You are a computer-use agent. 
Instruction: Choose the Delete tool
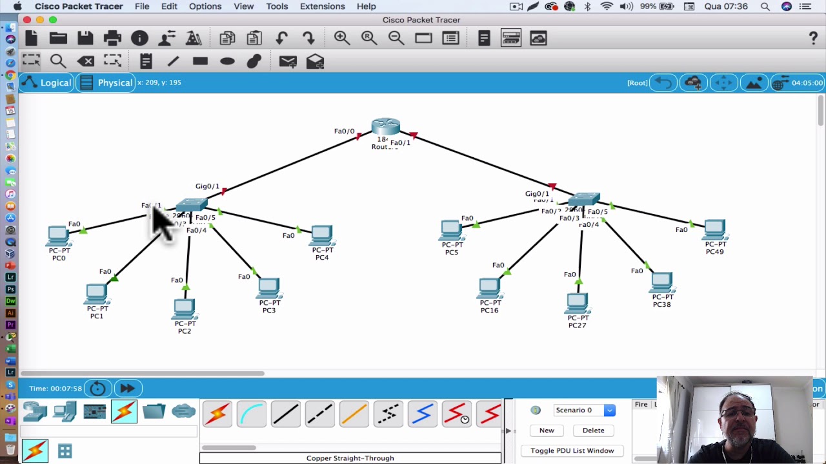[85, 61]
